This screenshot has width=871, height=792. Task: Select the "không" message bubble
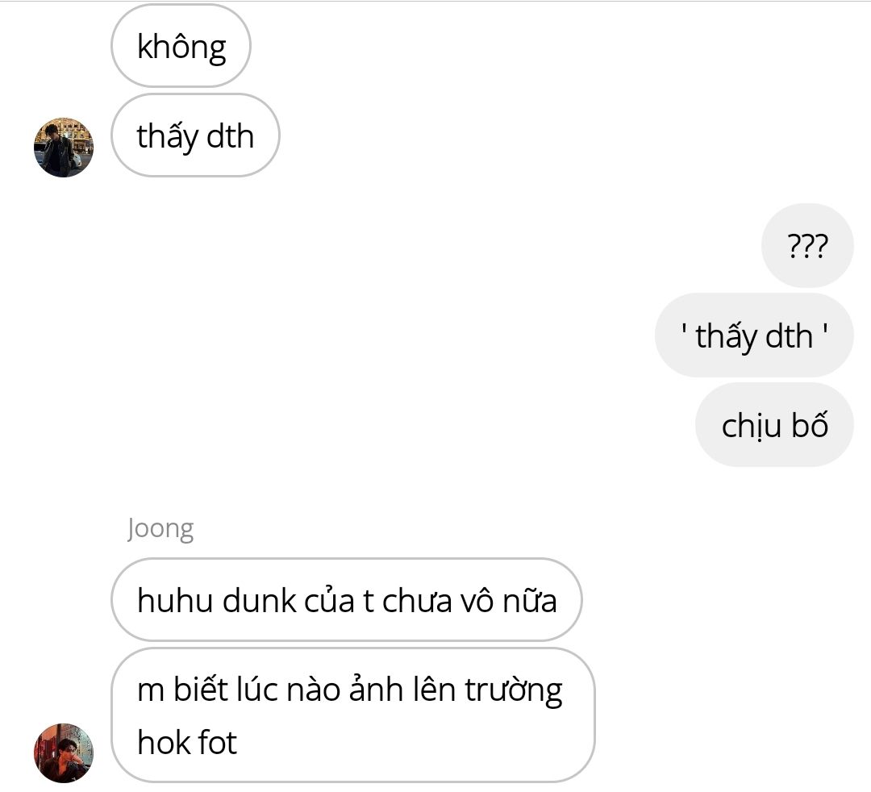(181, 46)
